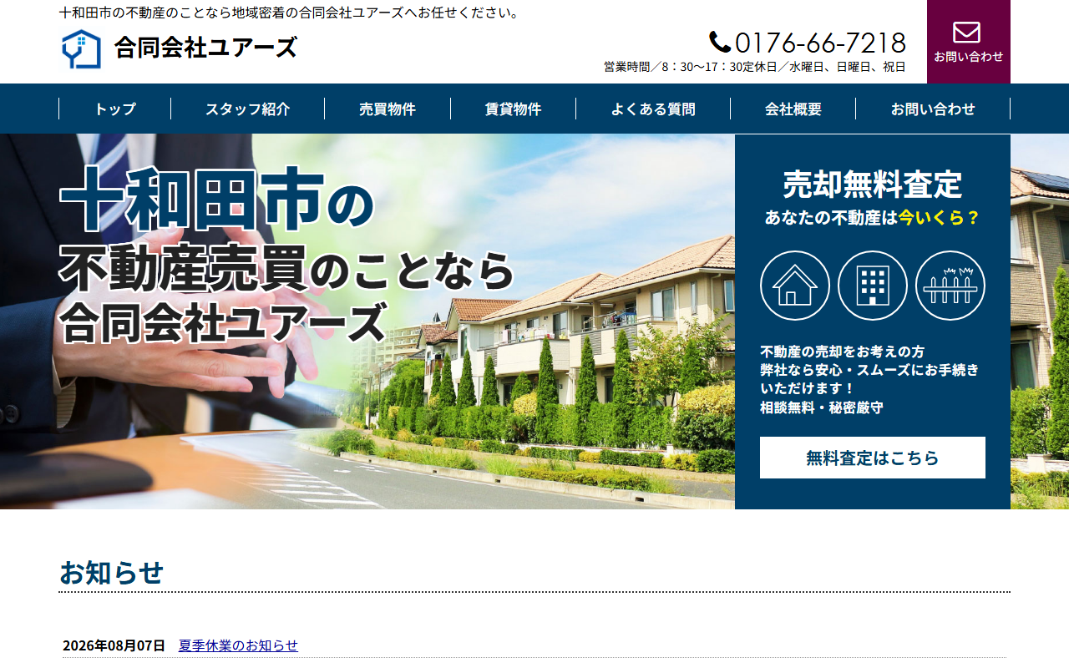The height and width of the screenshot is (668, 1069).
Task: Select the land fence icon
Action: pos(950,286)
